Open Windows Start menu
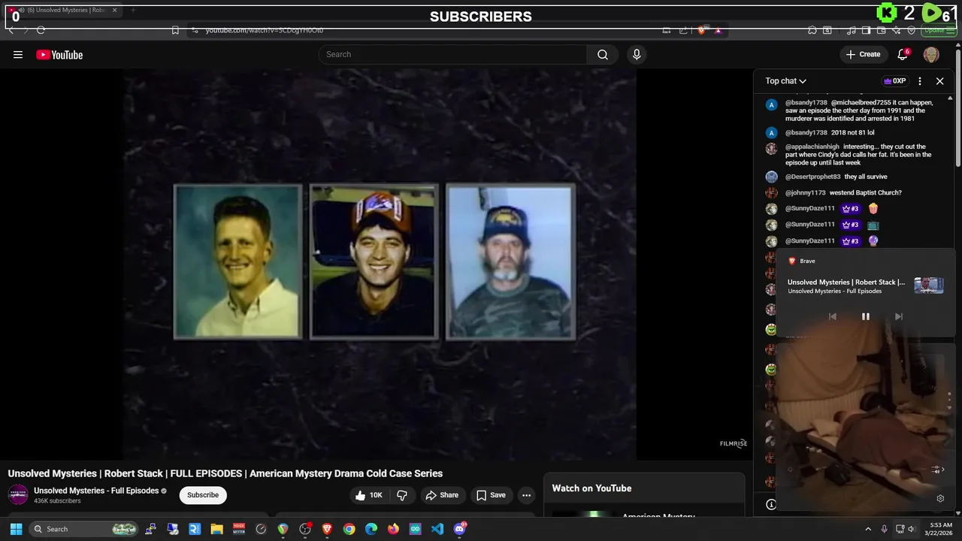Screen dimensions: 962x541 click(16, 529)
